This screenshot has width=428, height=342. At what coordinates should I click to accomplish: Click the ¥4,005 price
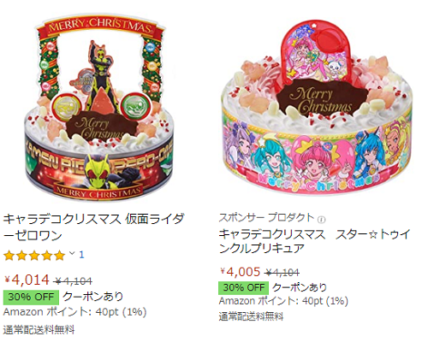(x=241, y=272)
